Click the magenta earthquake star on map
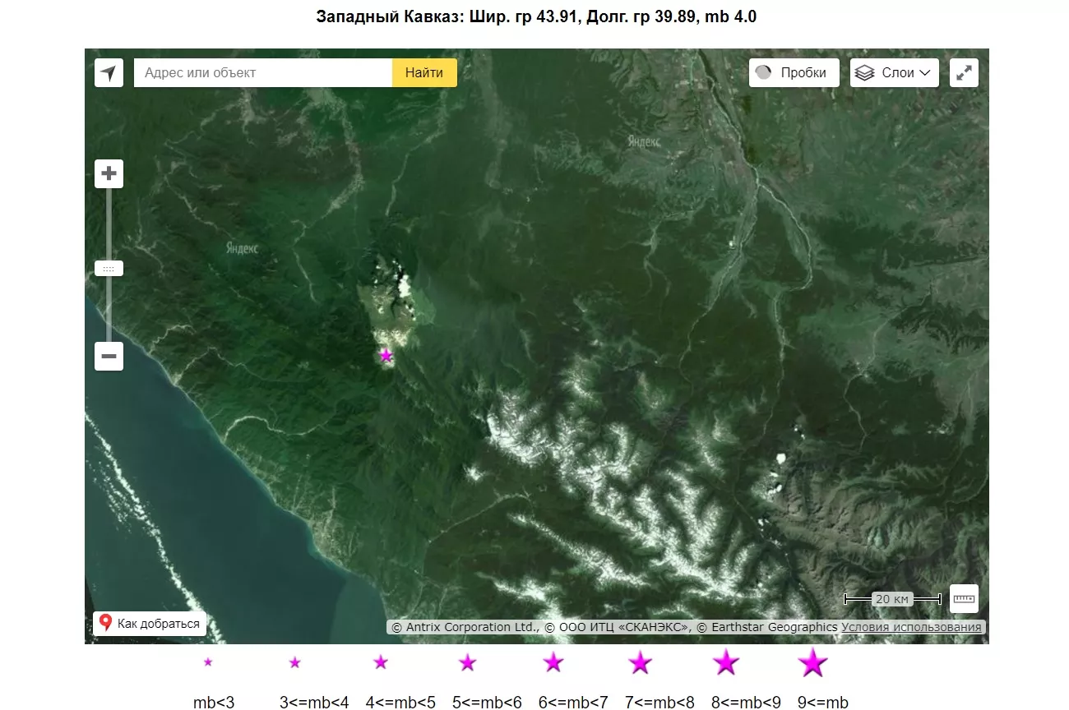This screenshot has width=1069, height=710. (386, 356)
